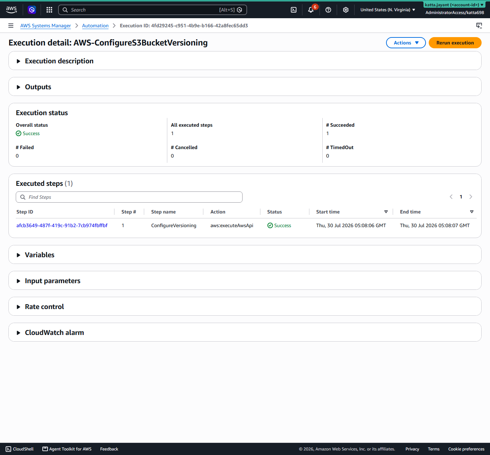Viewport: 490px width, 455px height.
Task: Open the notifications bell
Action: click(x=311, y=10)
